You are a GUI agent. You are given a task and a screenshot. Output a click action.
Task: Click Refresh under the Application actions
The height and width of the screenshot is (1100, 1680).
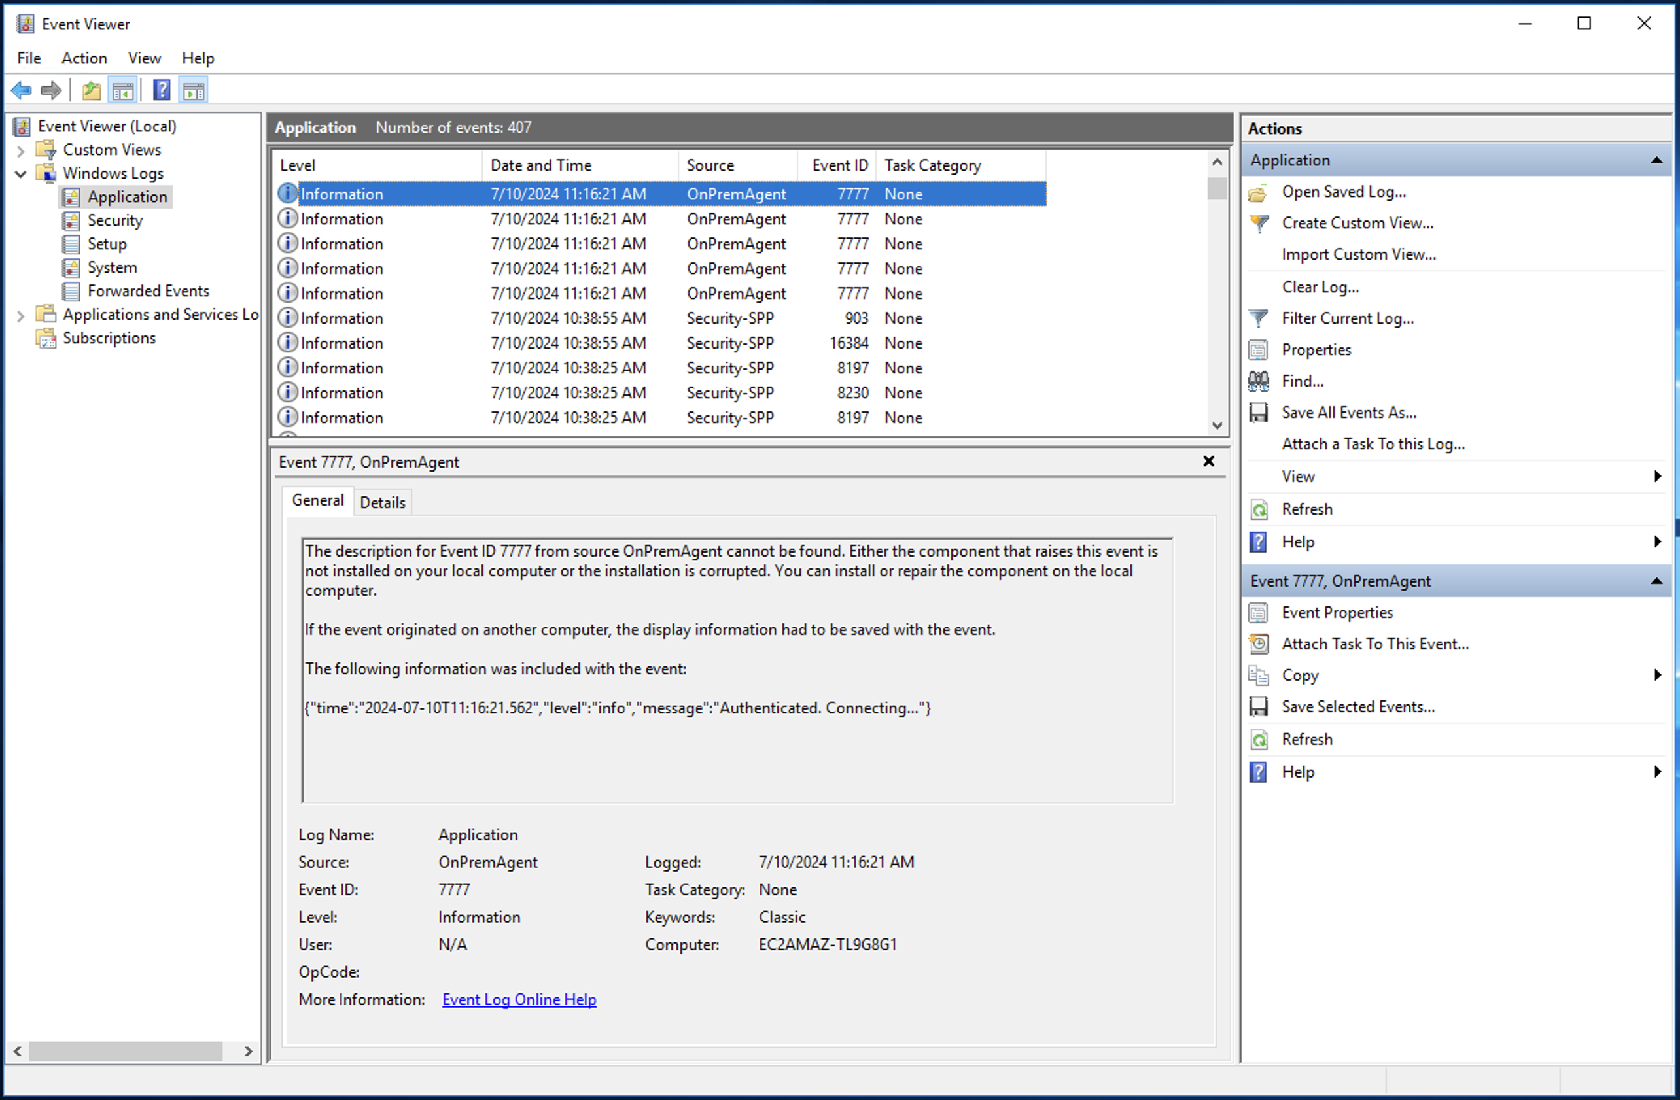point(1306,509)
